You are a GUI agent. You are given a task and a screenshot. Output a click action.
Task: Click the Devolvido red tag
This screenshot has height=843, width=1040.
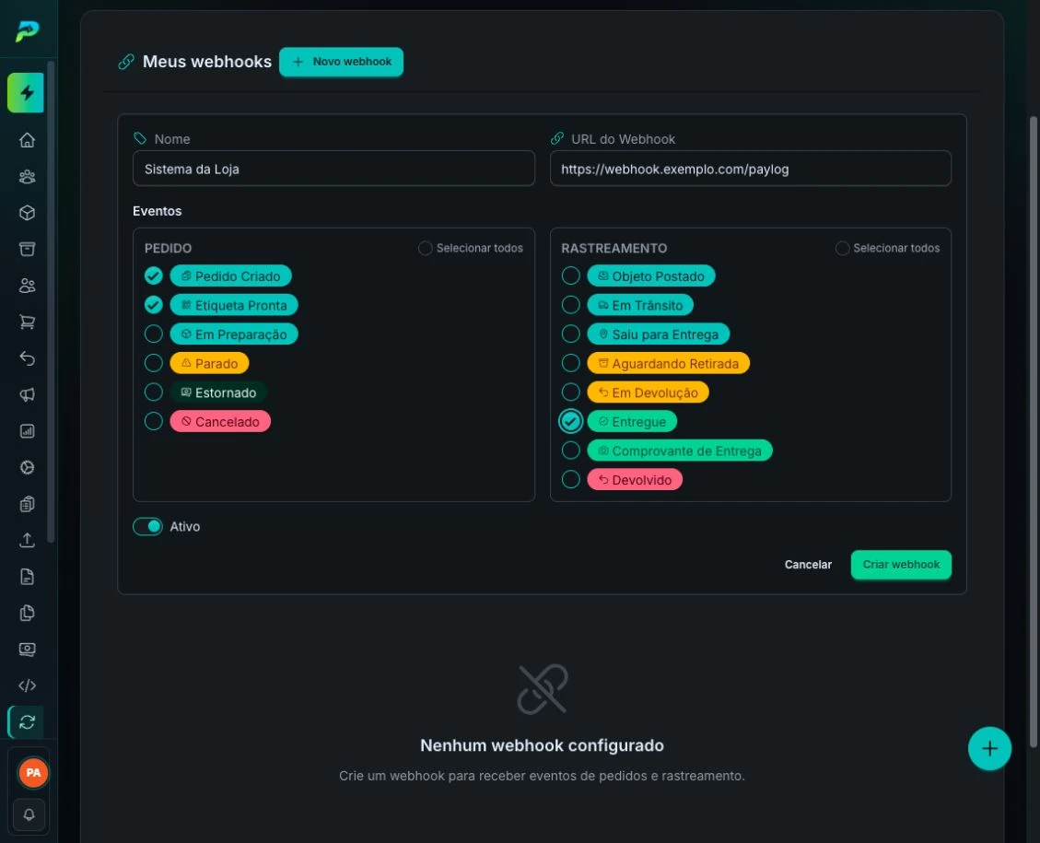tap(635, 479)
